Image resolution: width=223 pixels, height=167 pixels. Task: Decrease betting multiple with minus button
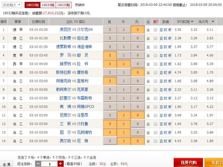[x=38, y=164]
